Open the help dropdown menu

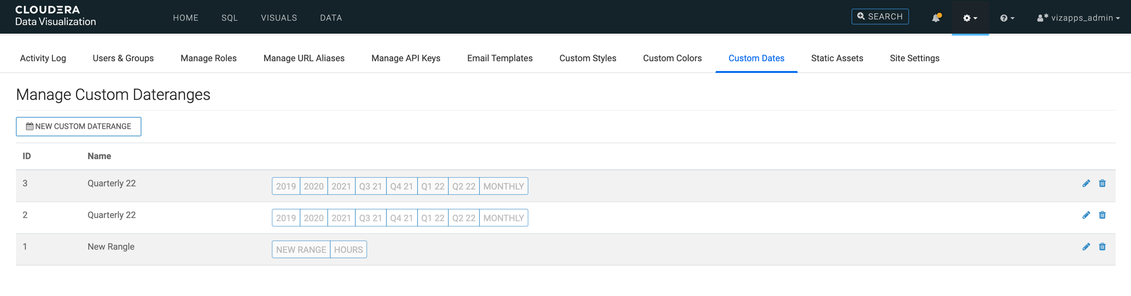point(1007,18)
